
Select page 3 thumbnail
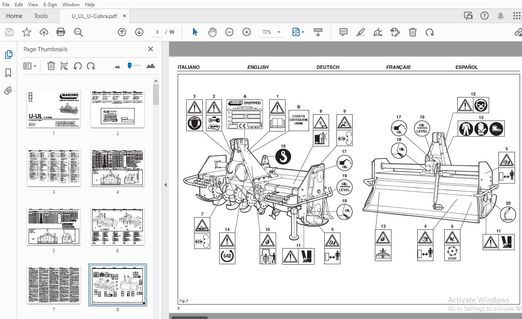pyautogui.click(x=54, y=168)
